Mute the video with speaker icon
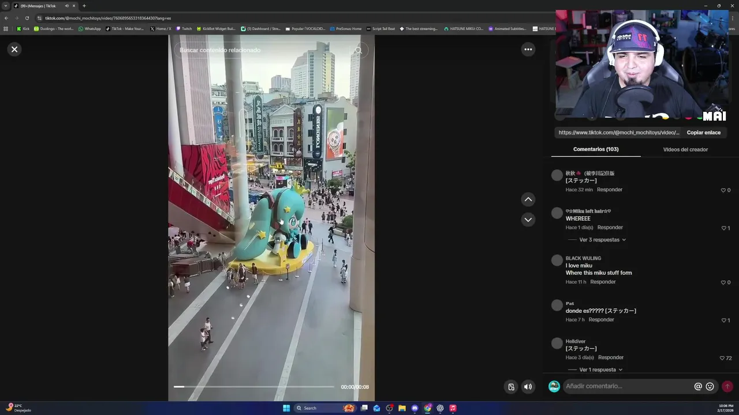 point(528,387)
